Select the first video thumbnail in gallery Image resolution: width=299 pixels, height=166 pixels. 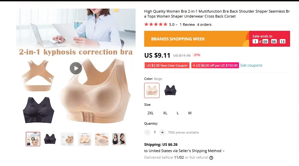(x=33, y=139)
